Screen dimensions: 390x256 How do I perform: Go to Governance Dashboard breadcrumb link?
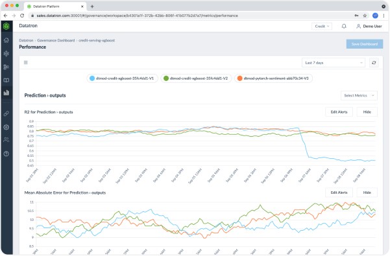(56, 40)
